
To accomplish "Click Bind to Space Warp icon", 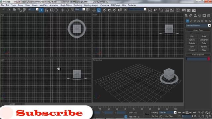I will coord(25,10).
